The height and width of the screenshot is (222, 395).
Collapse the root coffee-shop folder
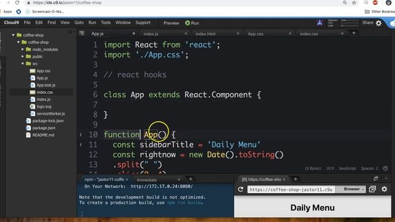coord(13,35)
